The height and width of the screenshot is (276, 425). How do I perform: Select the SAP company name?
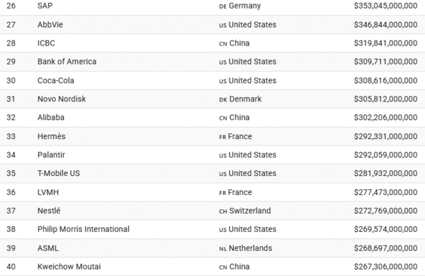click(x=45, y=6)
